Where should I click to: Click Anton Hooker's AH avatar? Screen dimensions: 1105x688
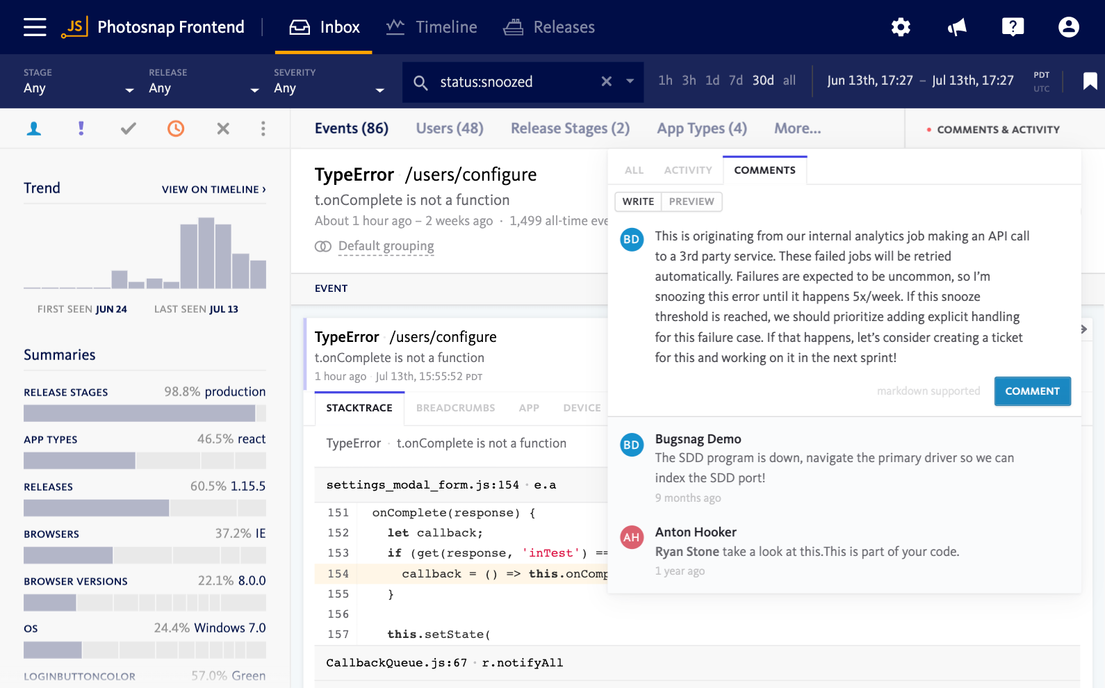[631, 537]
